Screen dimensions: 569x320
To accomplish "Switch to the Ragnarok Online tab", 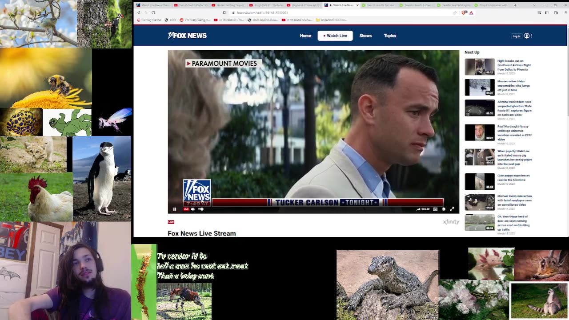I will pyautogui.click(x=304, y=5).
